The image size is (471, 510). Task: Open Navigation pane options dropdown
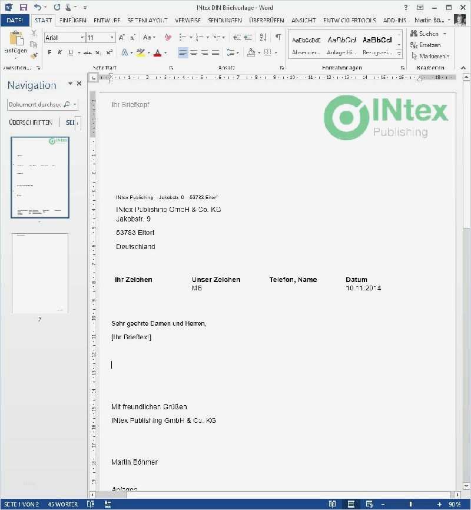(70, 84)
